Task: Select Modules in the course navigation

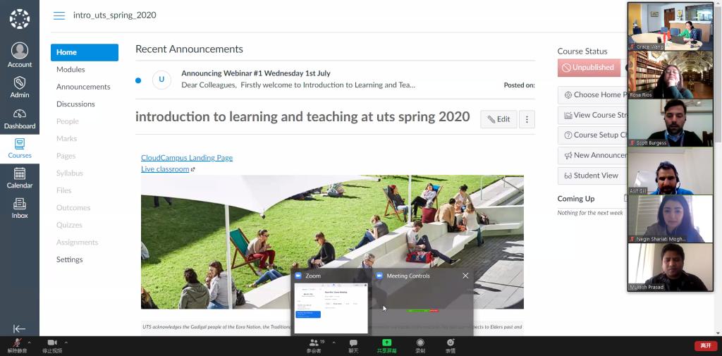Action: (71, 70)
